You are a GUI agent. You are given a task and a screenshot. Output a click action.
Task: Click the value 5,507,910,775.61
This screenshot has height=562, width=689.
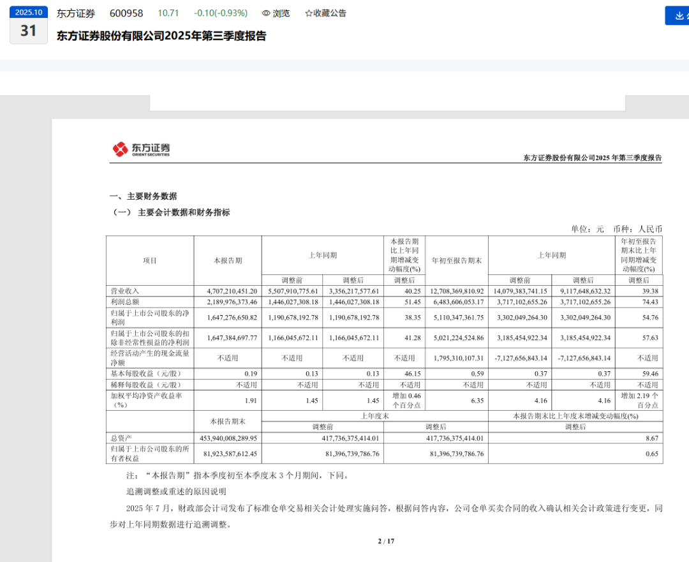click(x=293, y=291)
